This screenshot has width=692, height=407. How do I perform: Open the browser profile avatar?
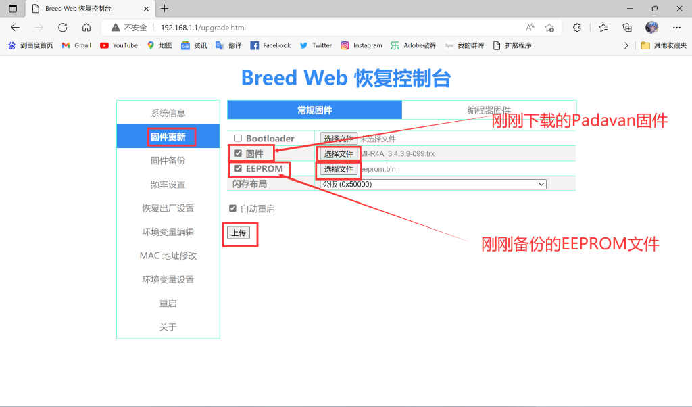pyautogui.click(x=651, y=28)
